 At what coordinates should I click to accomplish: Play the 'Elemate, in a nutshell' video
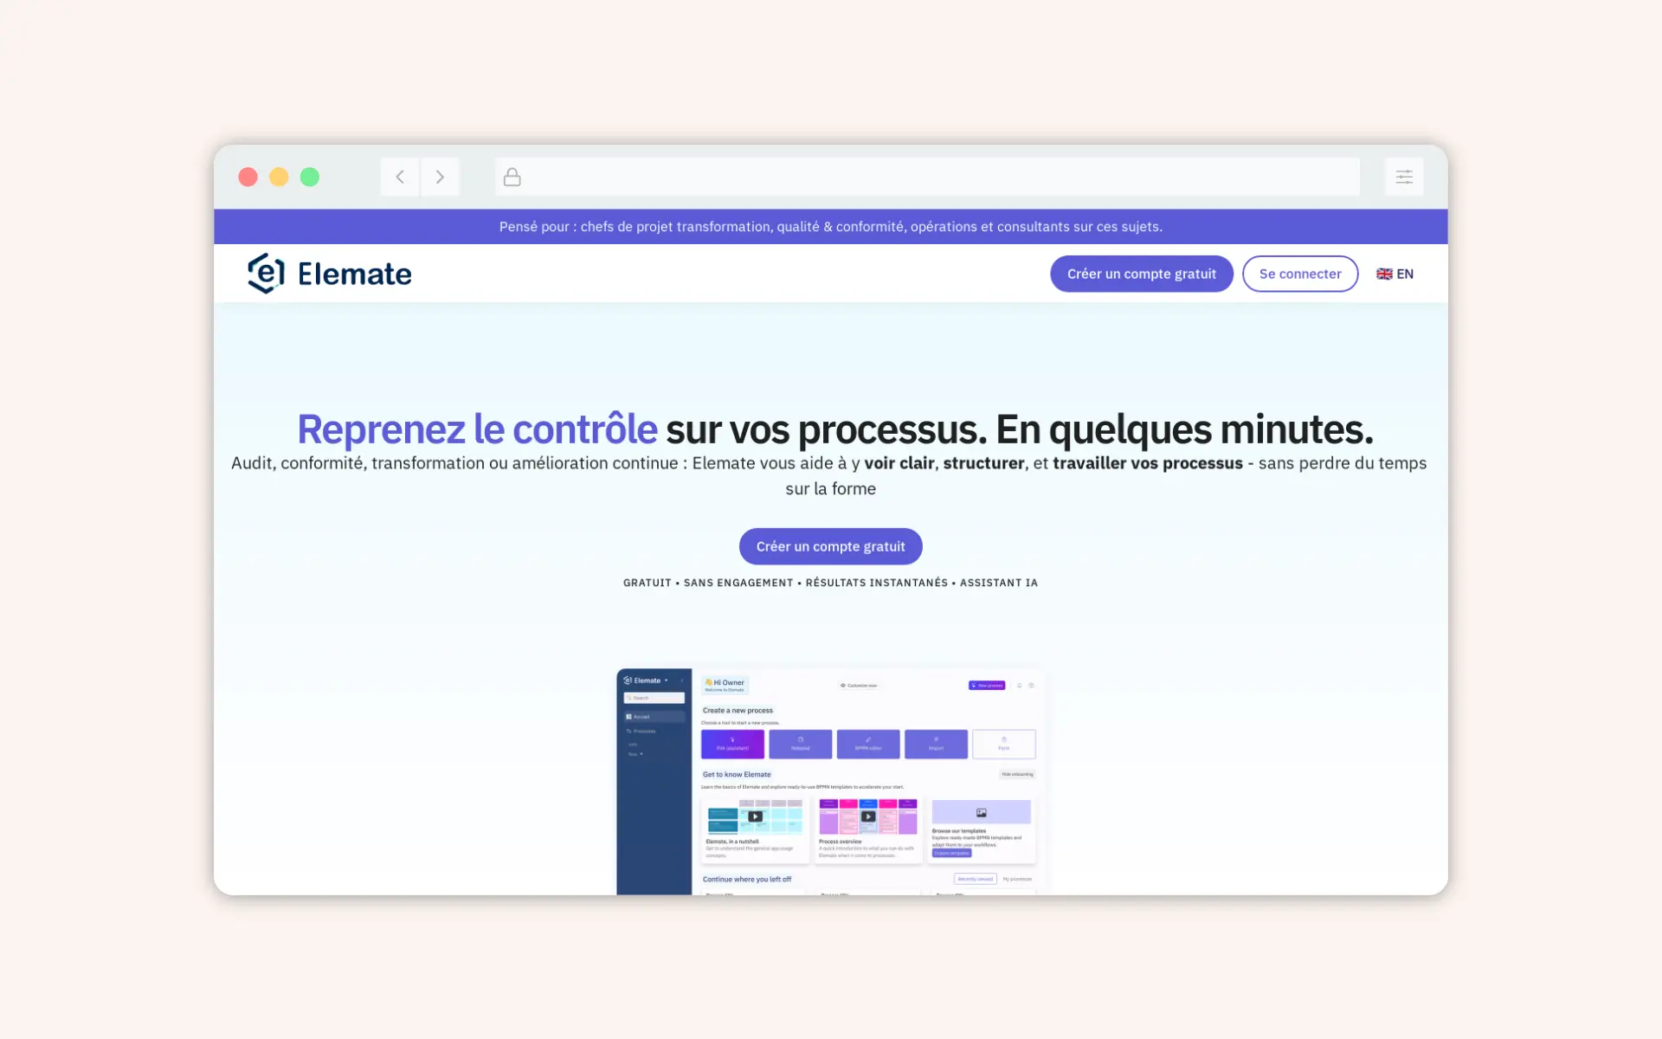click(x=755, y=816)
